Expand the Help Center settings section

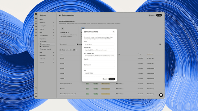tap(47, 55)
